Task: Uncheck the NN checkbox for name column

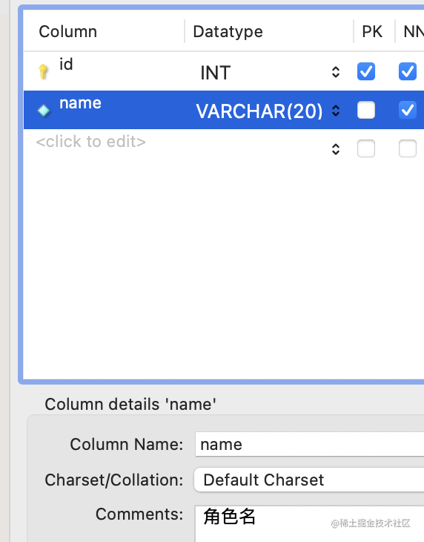Action: (x=408, y=111)
